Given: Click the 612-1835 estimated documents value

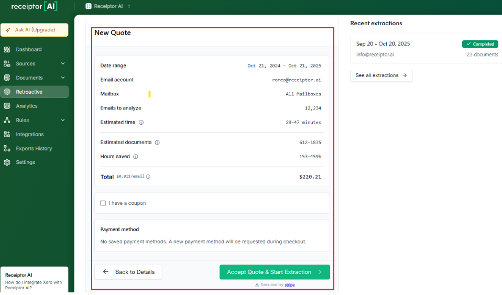Looking at the screenshot, I should click(310, 142).
